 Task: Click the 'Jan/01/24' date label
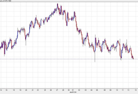73,92
